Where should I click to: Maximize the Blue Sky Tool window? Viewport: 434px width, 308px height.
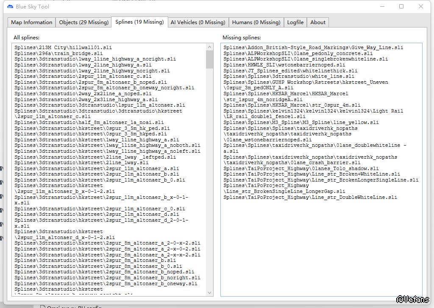coord(401,7)
